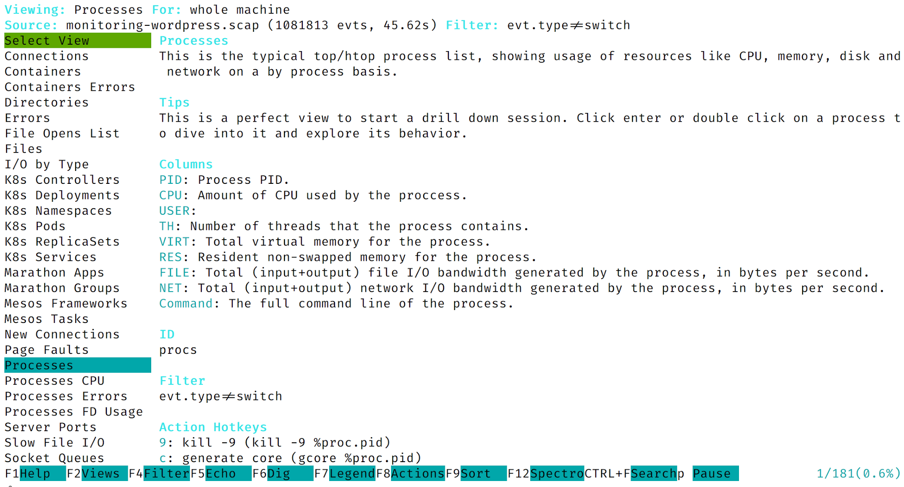Choose the K8s Pods view
This screenshot has width=904, height=487.
35,226
